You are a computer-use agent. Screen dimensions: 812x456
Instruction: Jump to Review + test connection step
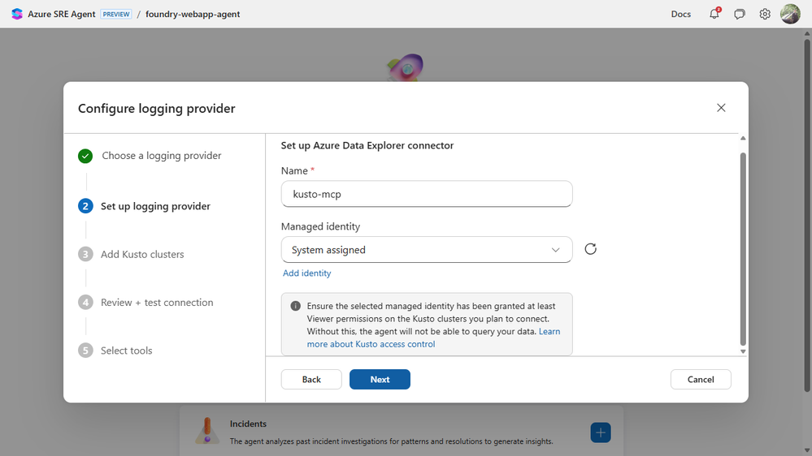(x=157, y=303)
